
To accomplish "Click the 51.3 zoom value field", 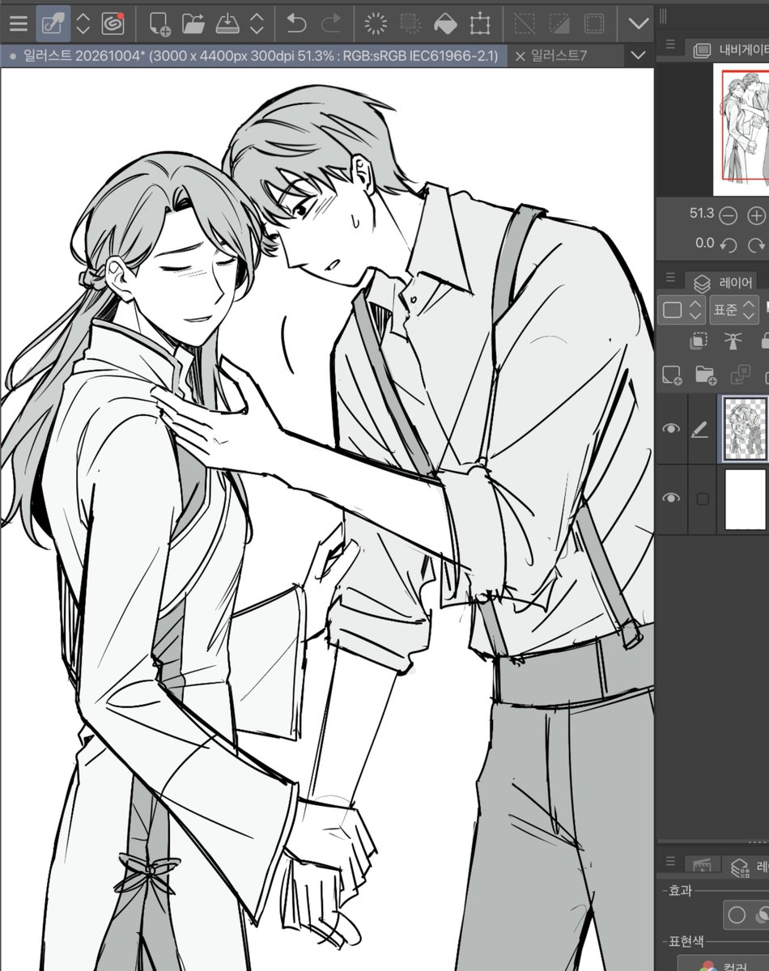I will coord(701,214).
